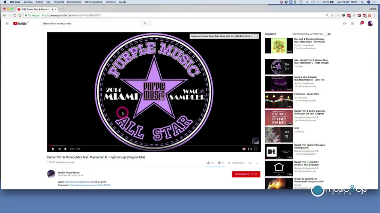Open the traxsource download link
The width and height of the screenshot is (380, 213).
pyautogui.click(x=90, y=185)
